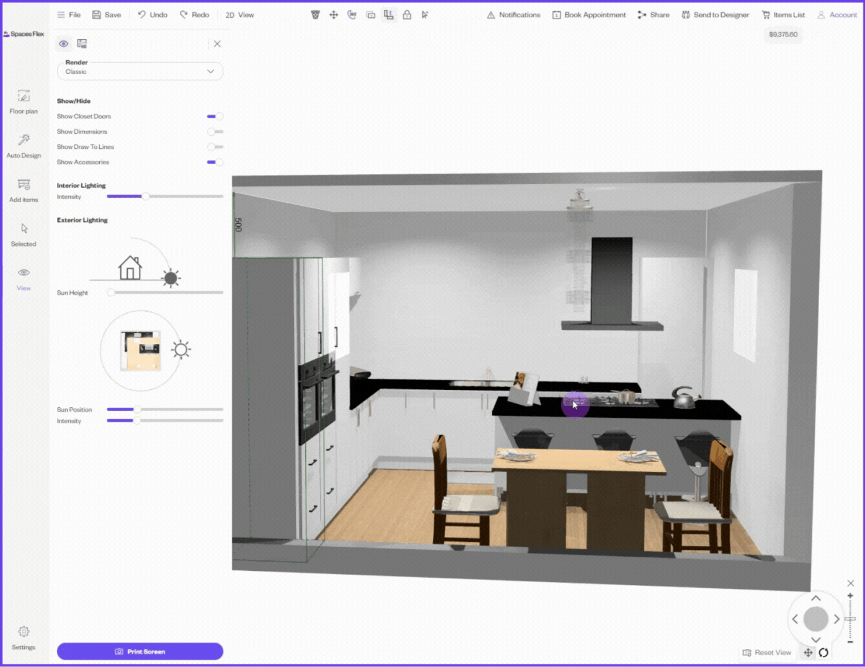This screenshot has height=667, width=865.
Task: Click Redo
Action: tap(195, 14)
